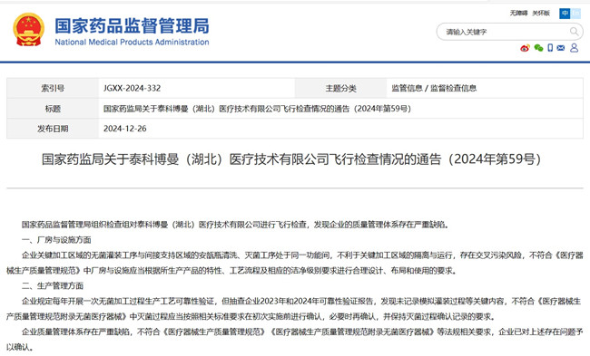Click the intro paragraph starting 国家药品监督管理局组织检查组
Viewport: 590px width, 356px height.
click(x=236, y=225)
